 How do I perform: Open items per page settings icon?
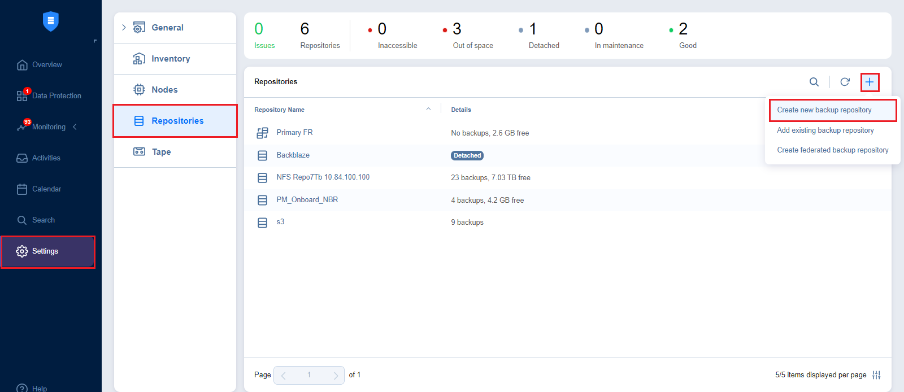click(876, 375)
